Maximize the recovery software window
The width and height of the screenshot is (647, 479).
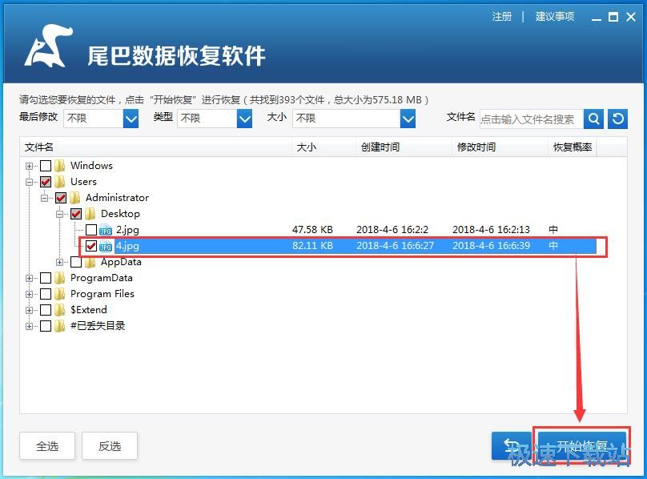[613, 17]
